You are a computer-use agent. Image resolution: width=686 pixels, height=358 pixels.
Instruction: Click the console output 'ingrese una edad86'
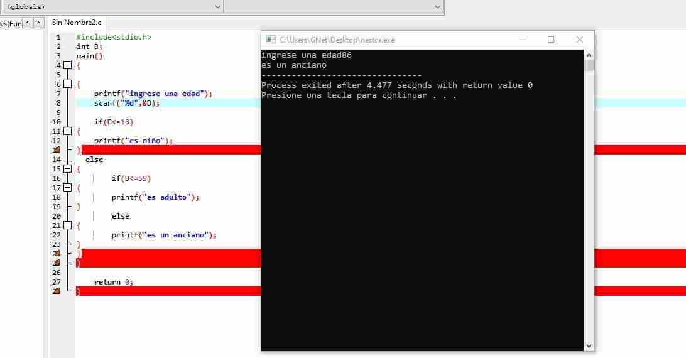pos(307,55)
